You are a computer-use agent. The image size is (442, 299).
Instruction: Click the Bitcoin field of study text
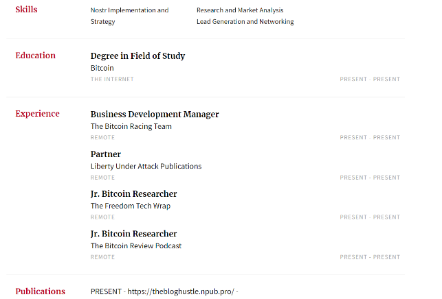point(102,68)
